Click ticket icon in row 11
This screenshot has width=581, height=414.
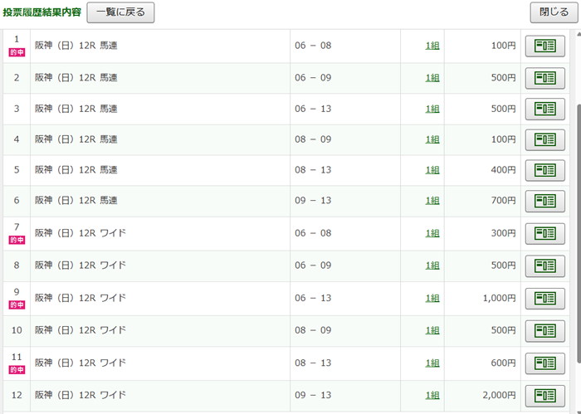544,363
